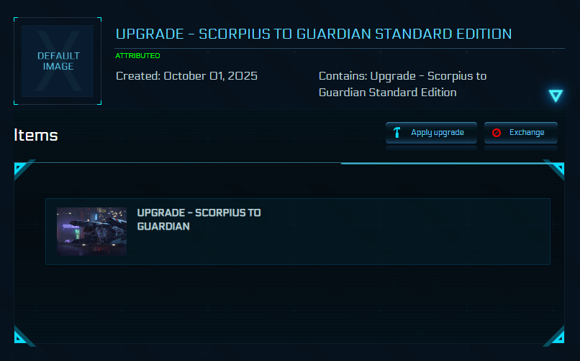Click the Items section heading
The image size is (580, 361).
[x=36, y=135]
